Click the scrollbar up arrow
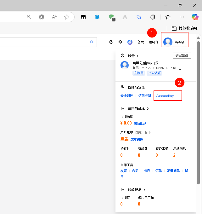This screenshot has height=214, width=202. [x=198, y=38]
